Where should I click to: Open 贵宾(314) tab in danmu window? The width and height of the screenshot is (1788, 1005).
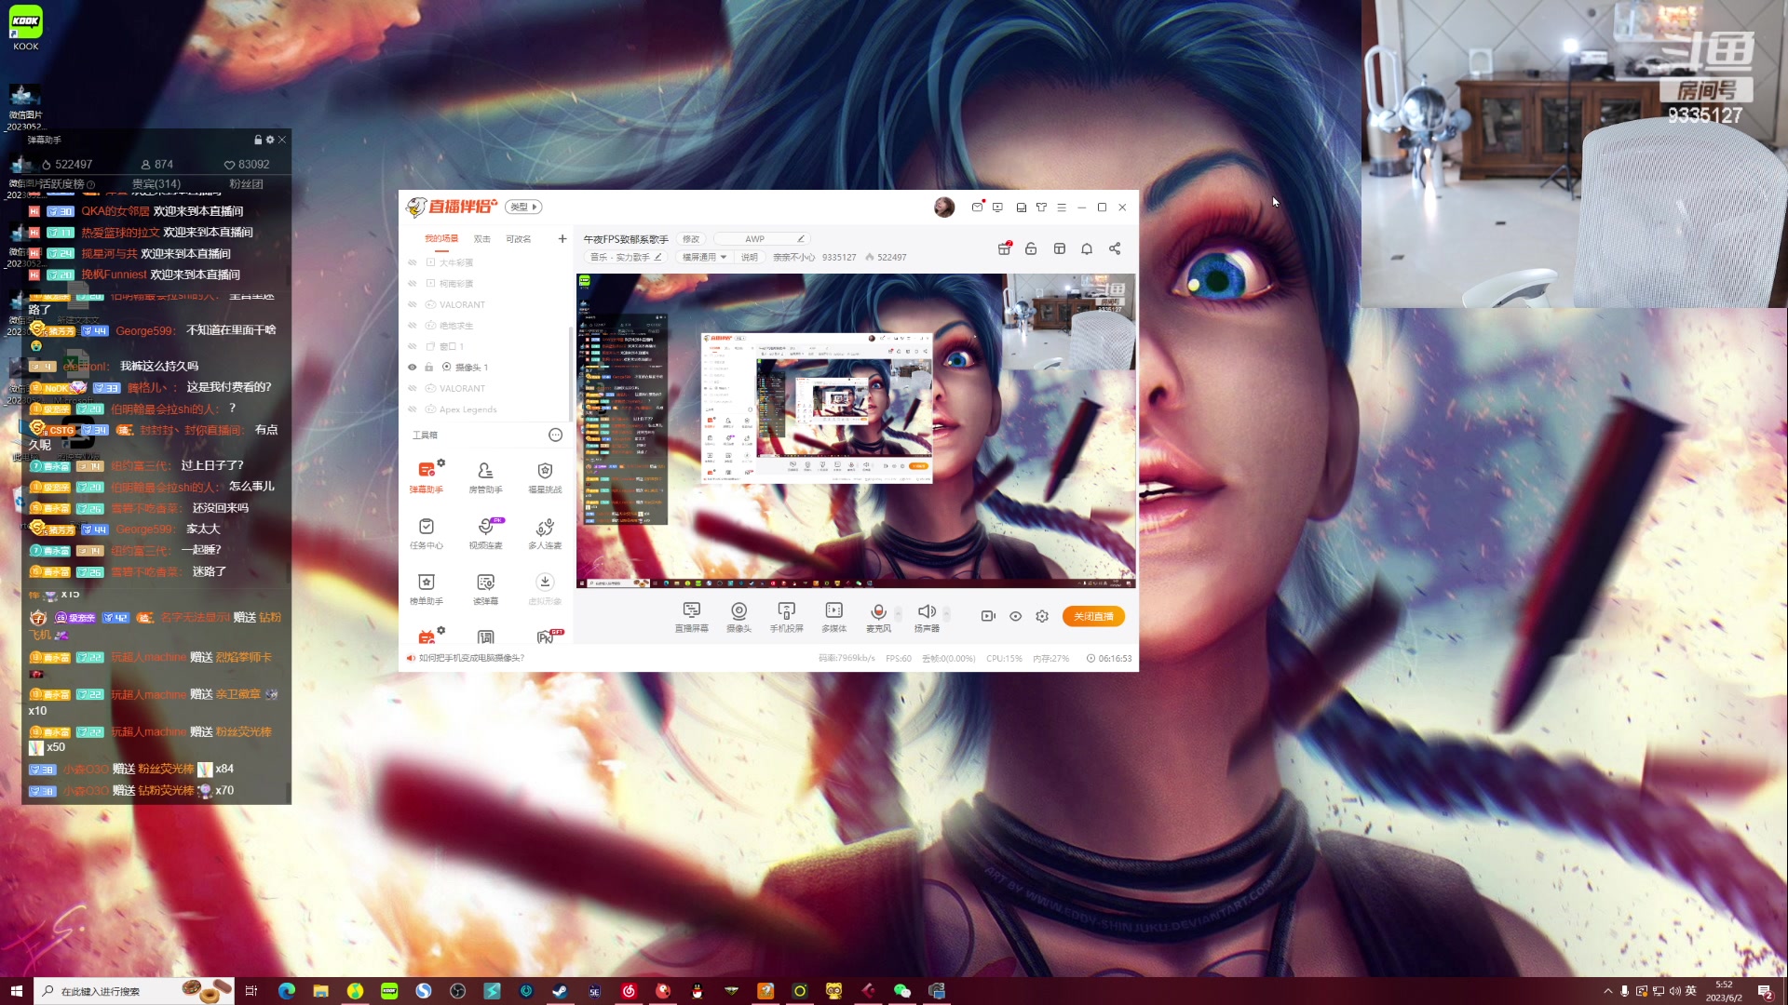156,184
